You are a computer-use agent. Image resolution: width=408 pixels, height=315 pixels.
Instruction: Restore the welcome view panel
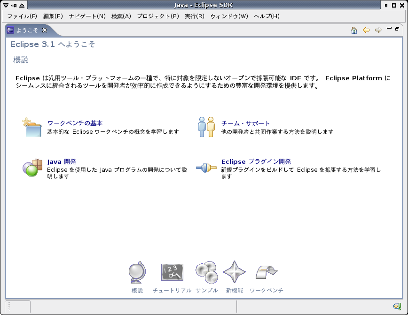click(x=397, y=29)
